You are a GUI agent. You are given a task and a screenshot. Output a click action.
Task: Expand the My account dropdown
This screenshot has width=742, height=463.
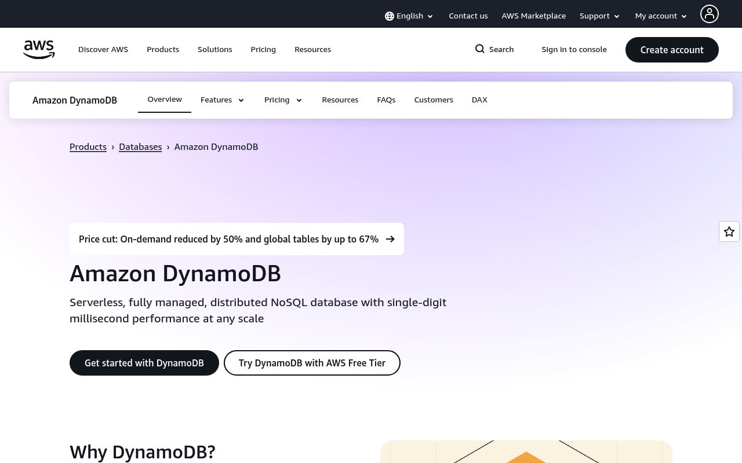tap(661, 16)
